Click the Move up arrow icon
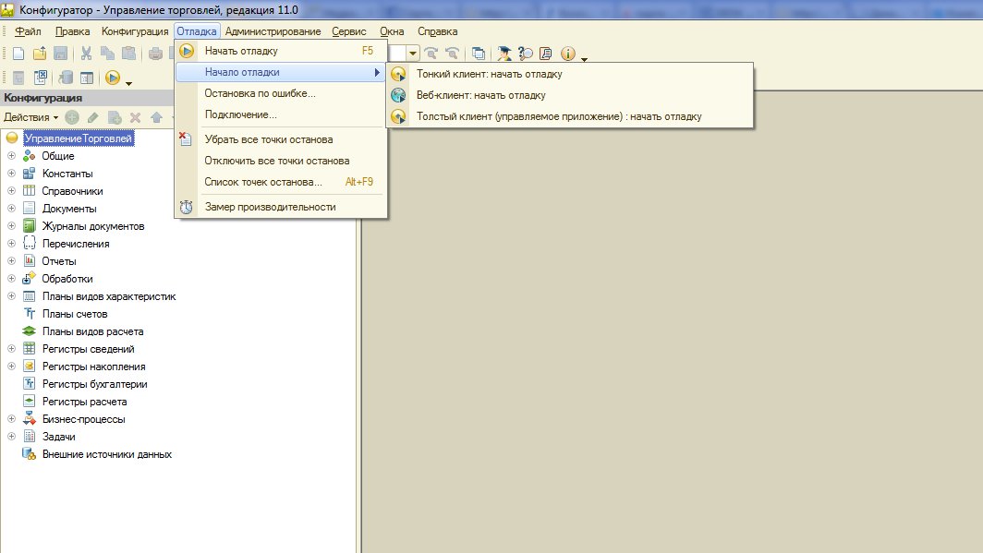Image resolution: width=983 pixels, height=553 pixels. coord(157,117)
